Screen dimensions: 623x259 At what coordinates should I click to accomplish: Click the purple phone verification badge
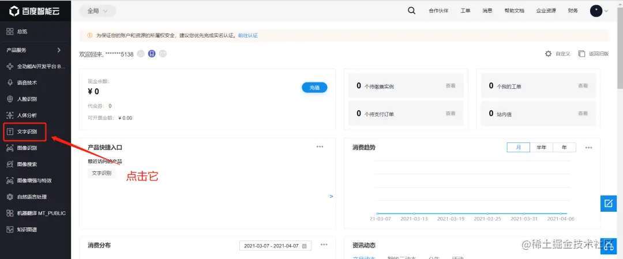click(x=152, y=54)
